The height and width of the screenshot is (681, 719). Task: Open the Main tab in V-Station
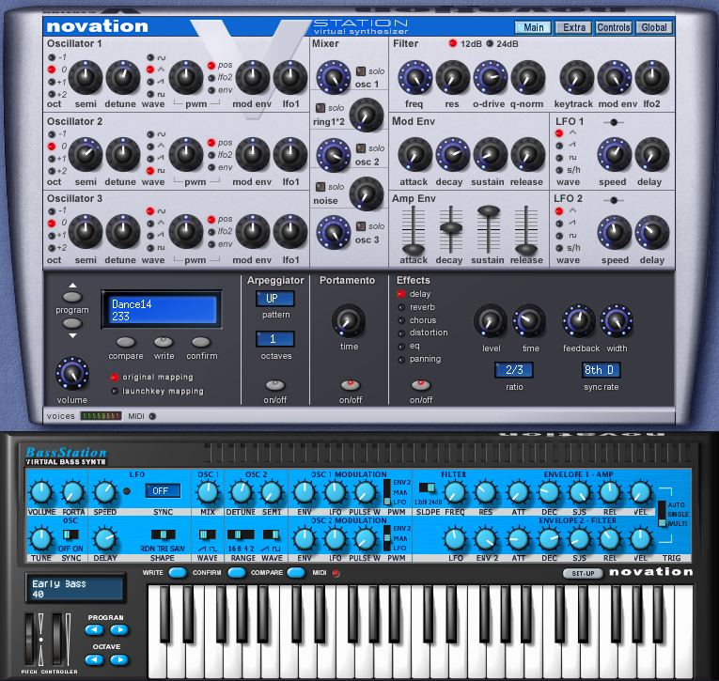tap(533, 27)
